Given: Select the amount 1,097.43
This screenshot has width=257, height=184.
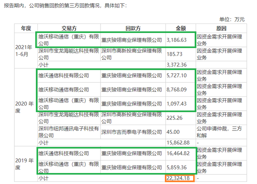Looking at the screenshot, I should click(177, 104).
